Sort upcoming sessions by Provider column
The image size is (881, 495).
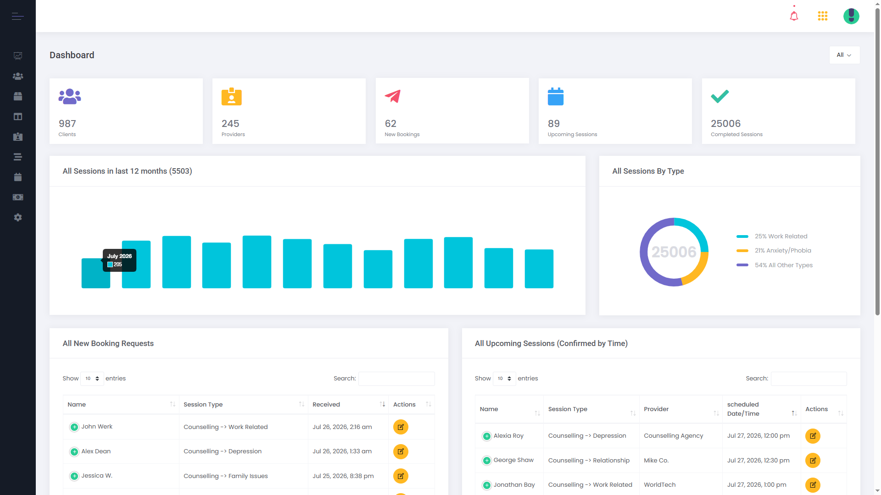[x=680, y=409]
